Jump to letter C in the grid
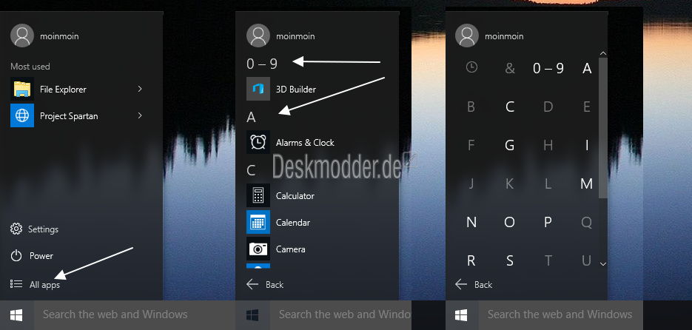 point(510,107)
